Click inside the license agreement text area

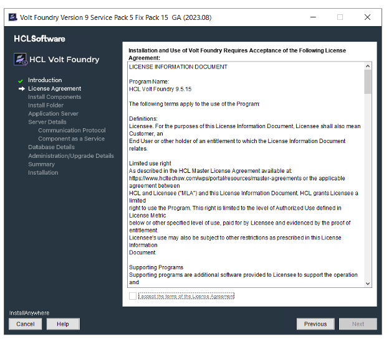[x=243, y=187]
